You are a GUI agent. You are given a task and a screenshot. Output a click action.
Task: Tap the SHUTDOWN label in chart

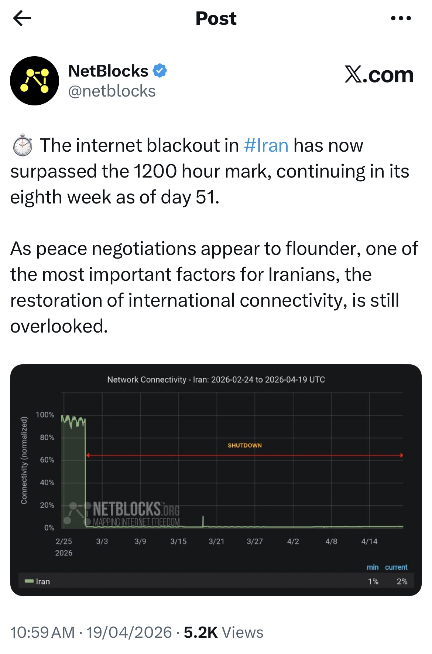(244, 445)
